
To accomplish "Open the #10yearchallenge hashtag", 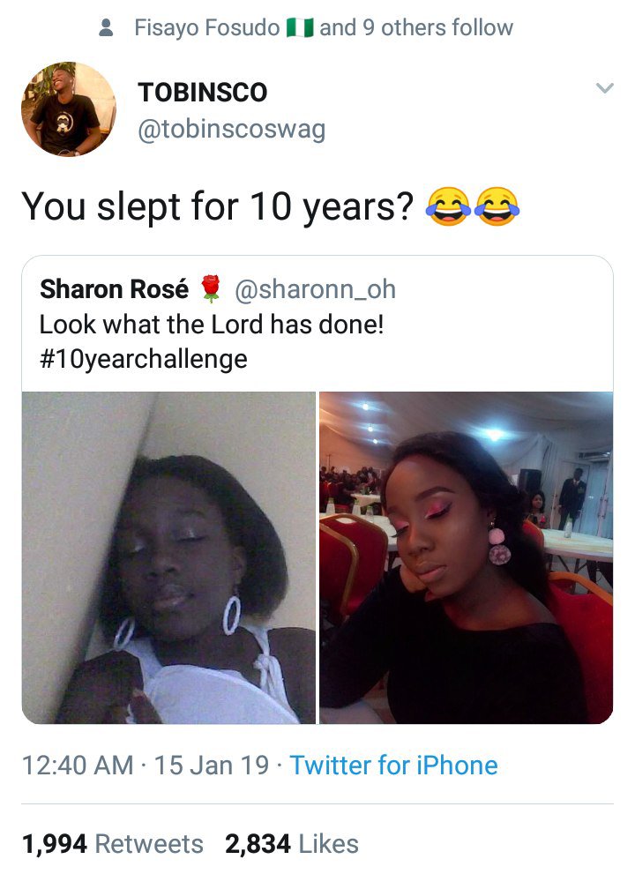I will (x=143, y=359).
